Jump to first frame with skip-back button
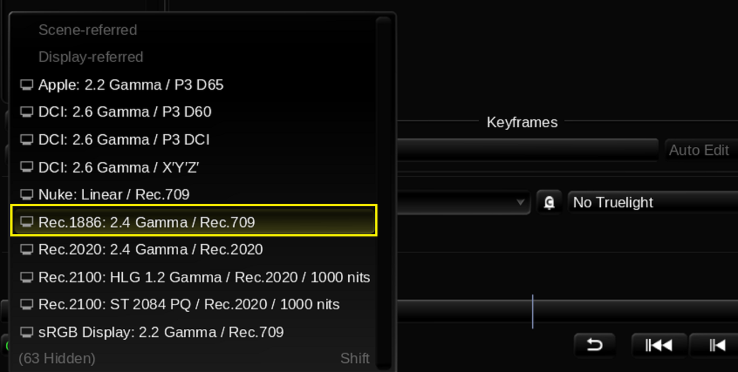Viewport: 738px width, 372px height. 658,345
